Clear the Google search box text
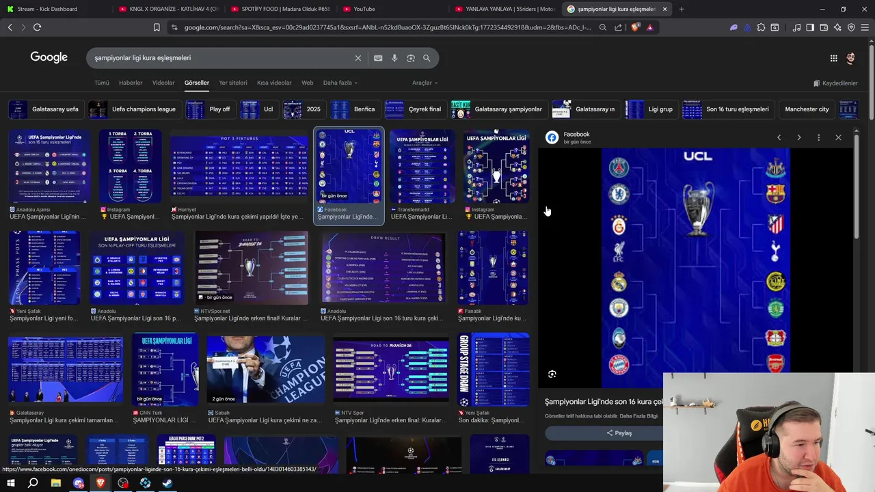Image resolution: width=875 pixels, height=492 pixels. [x=358, y=58]
